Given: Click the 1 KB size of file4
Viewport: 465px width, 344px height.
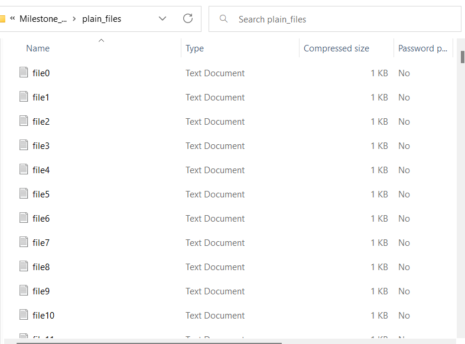Looking at the screenshot, I should (379, 170).
